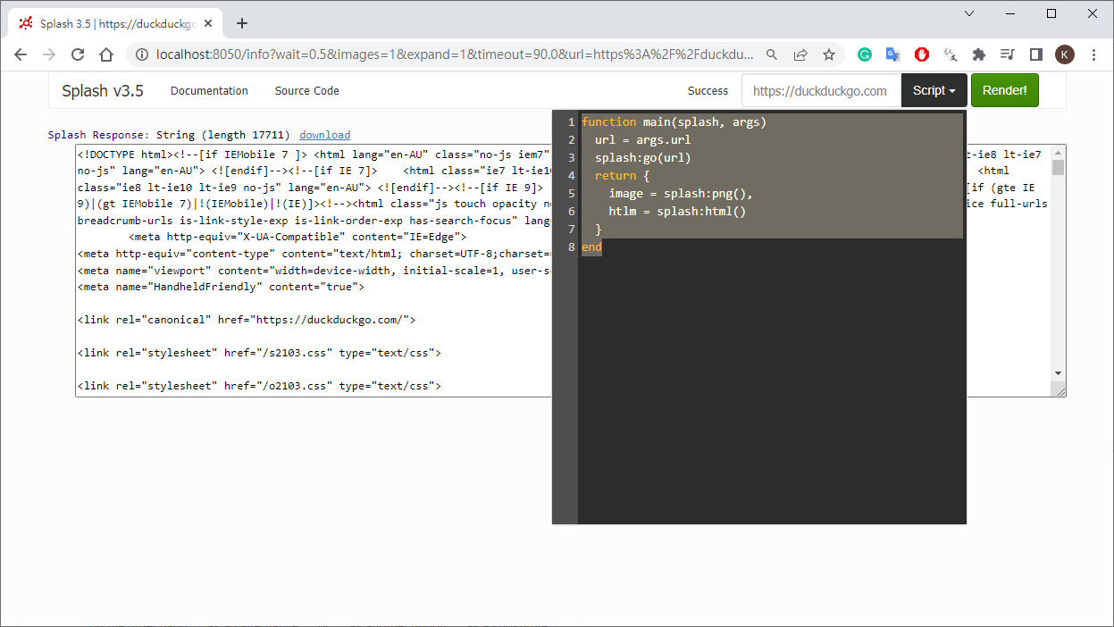1114x627 pixels.
Task: Toggle the browser side panel
Action: (1036, 54)
